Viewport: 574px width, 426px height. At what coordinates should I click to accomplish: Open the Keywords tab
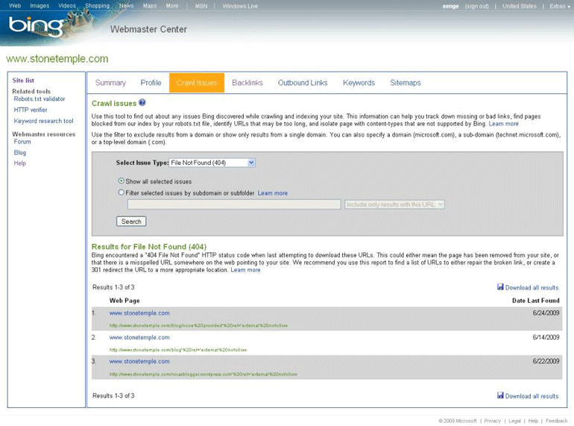click(x=359, y=83)
